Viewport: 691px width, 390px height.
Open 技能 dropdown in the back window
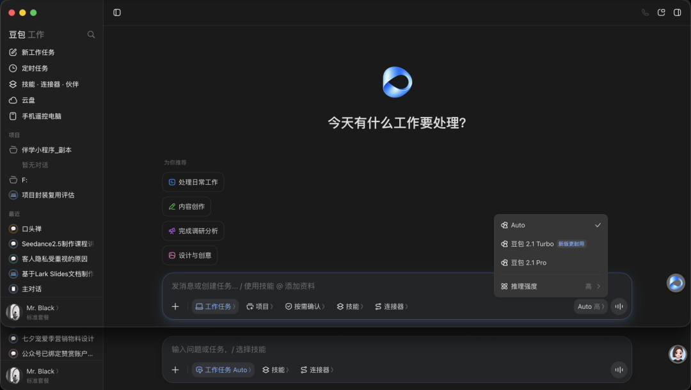pyautogui.click(x=275, y=370)
